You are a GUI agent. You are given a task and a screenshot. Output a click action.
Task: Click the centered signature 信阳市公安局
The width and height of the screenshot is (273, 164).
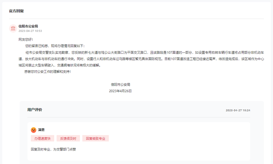(121, 85)
